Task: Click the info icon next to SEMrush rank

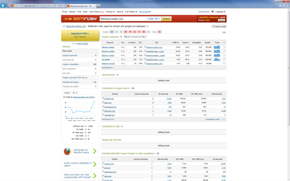Action: pyautogui.click(x=86, y=126)
